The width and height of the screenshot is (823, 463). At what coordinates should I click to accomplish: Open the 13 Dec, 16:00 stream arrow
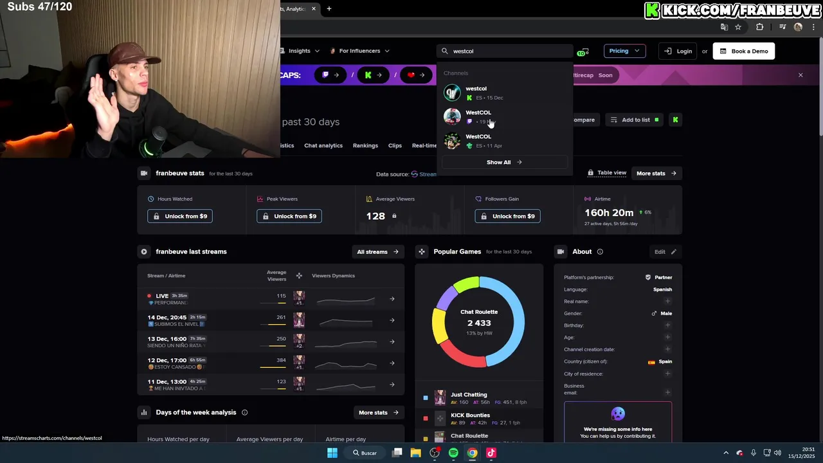(392, 341)
